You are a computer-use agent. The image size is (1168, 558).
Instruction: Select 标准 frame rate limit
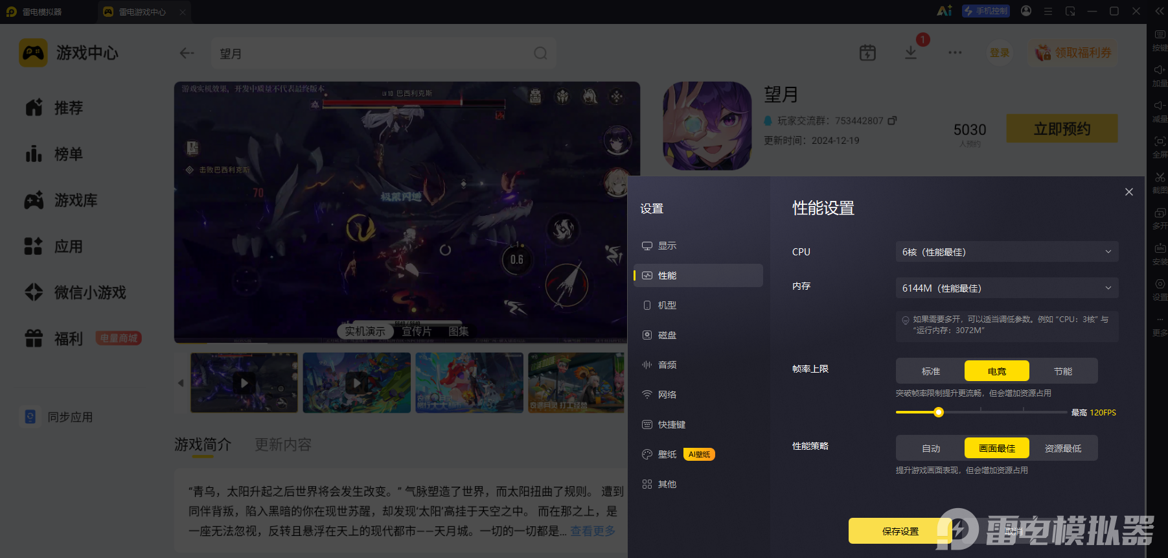pyautogui.click(x=931, y=371)
